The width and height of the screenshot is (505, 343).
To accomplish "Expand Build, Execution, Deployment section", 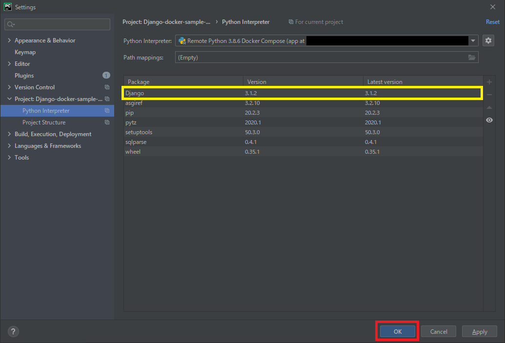I will click(x=9, y=134).
